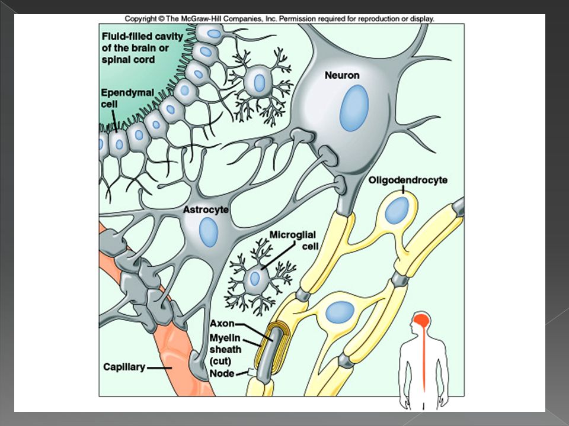This screenshot has width=569, height=426.
Task: Click the 'Node' label
Action: click(222, 373)
